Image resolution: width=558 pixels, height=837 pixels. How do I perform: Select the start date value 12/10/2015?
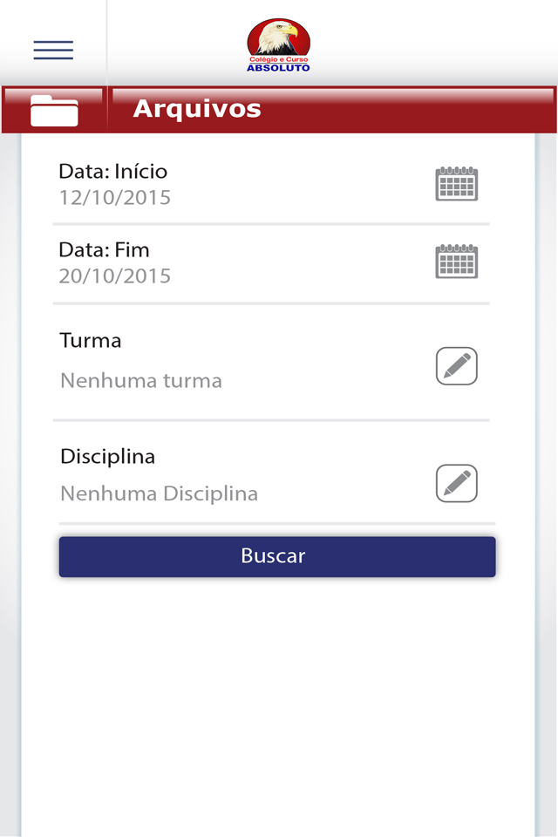tap(115, 198)
